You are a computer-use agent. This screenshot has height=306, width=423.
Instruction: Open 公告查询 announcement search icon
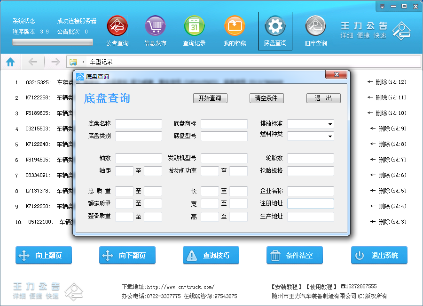(117, 26)
